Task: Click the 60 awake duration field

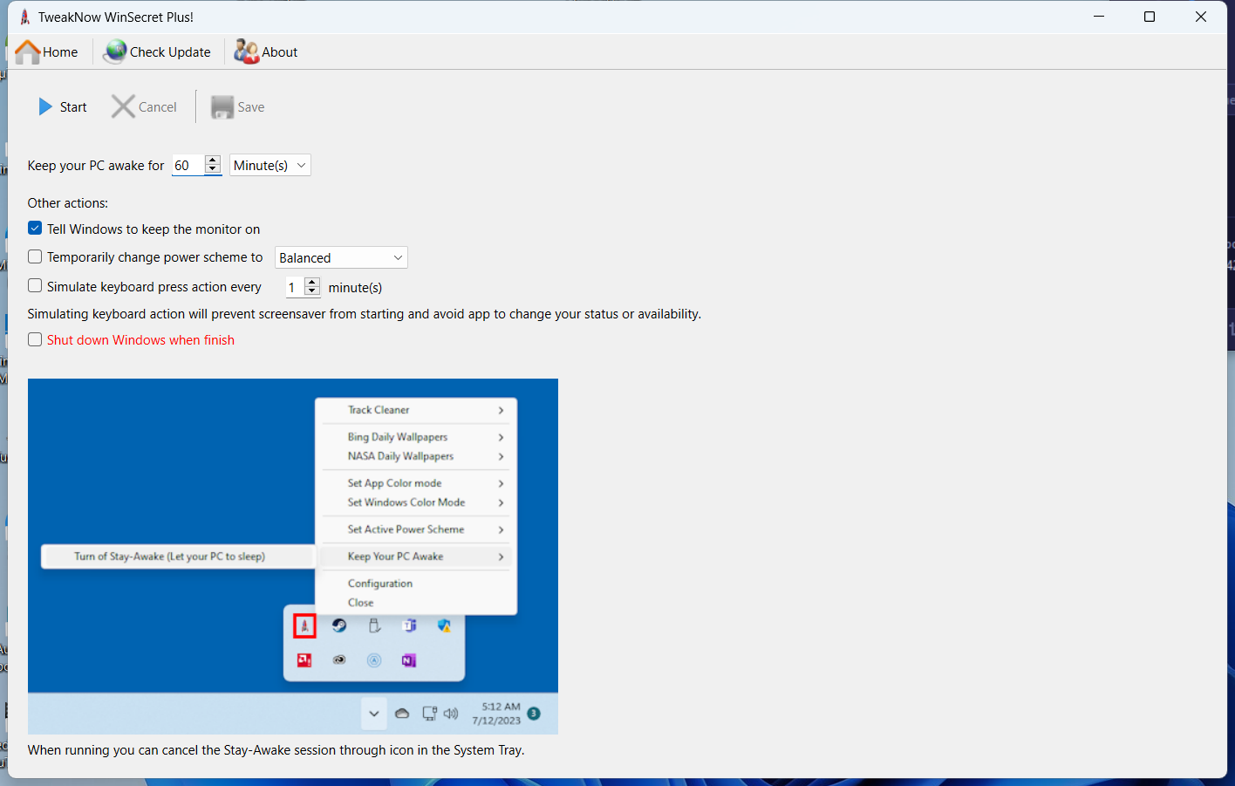Action: pyautogui.click(x=188, y=166)
